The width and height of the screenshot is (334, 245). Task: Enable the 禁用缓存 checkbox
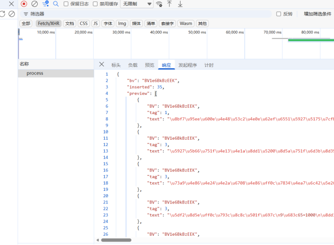(x=95, y=4)
